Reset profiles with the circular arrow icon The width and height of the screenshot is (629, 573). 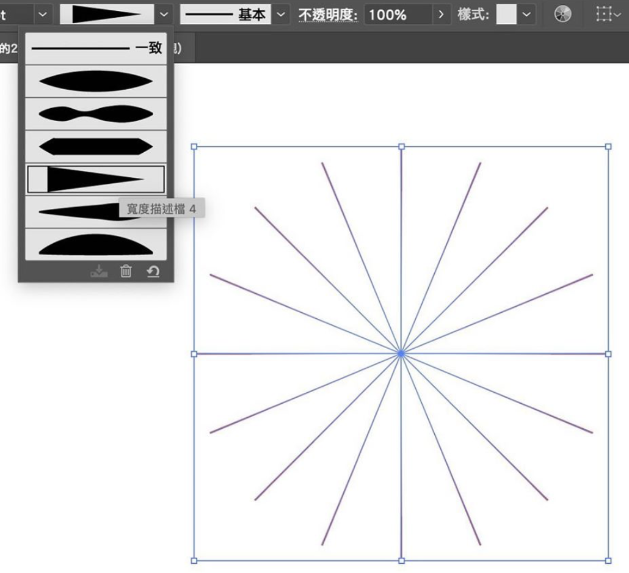tap(153, 272)
